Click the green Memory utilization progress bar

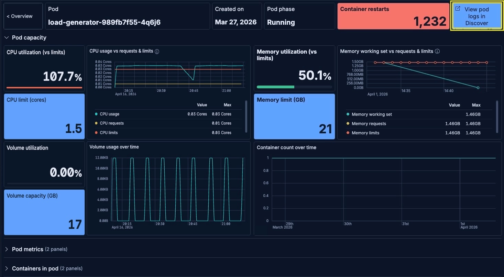[x=275, y=87]
